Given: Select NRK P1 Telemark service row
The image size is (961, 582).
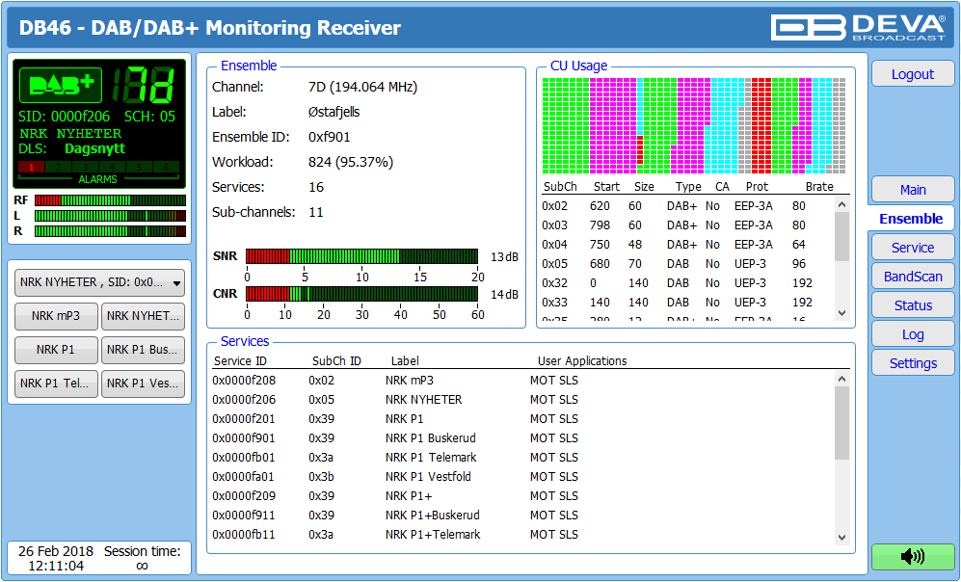Looking at the screenshot, I should click(x=522, y=458).
